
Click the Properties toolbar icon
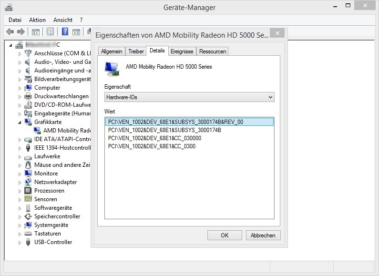[x=50, y=31]
